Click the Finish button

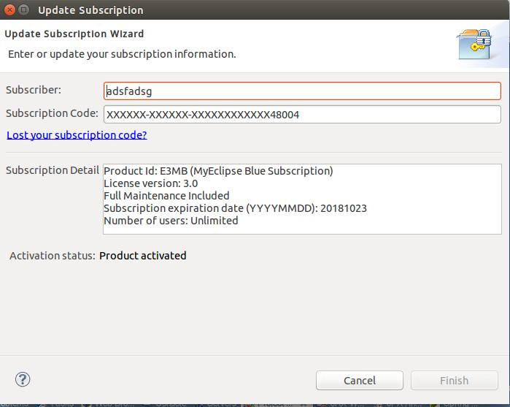point(455,380)
